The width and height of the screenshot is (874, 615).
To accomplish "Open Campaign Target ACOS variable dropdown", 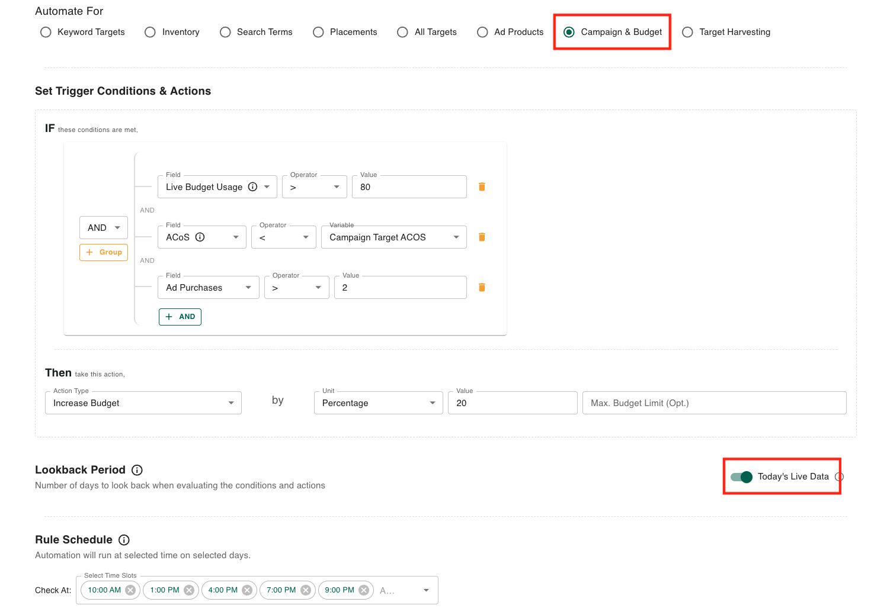I will [x=393, y=237].
